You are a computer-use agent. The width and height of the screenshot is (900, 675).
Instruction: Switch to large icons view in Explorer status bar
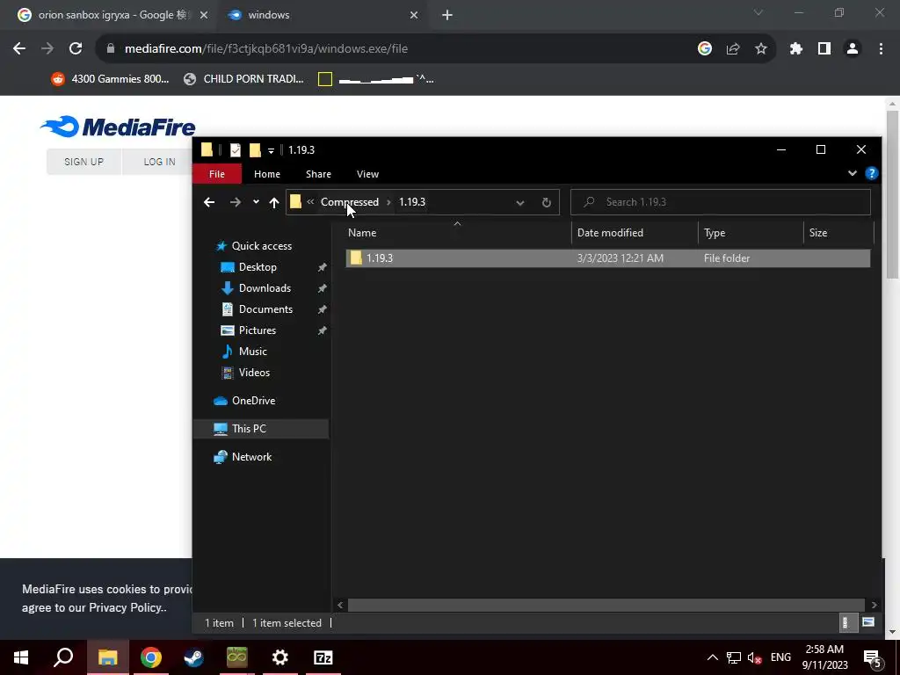click(868, 623)
